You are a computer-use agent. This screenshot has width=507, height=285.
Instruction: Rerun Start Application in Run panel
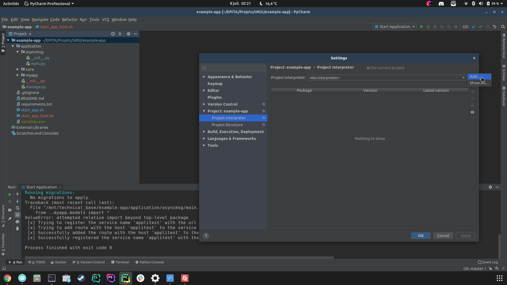pyautogui.click(x=10, y=194)
